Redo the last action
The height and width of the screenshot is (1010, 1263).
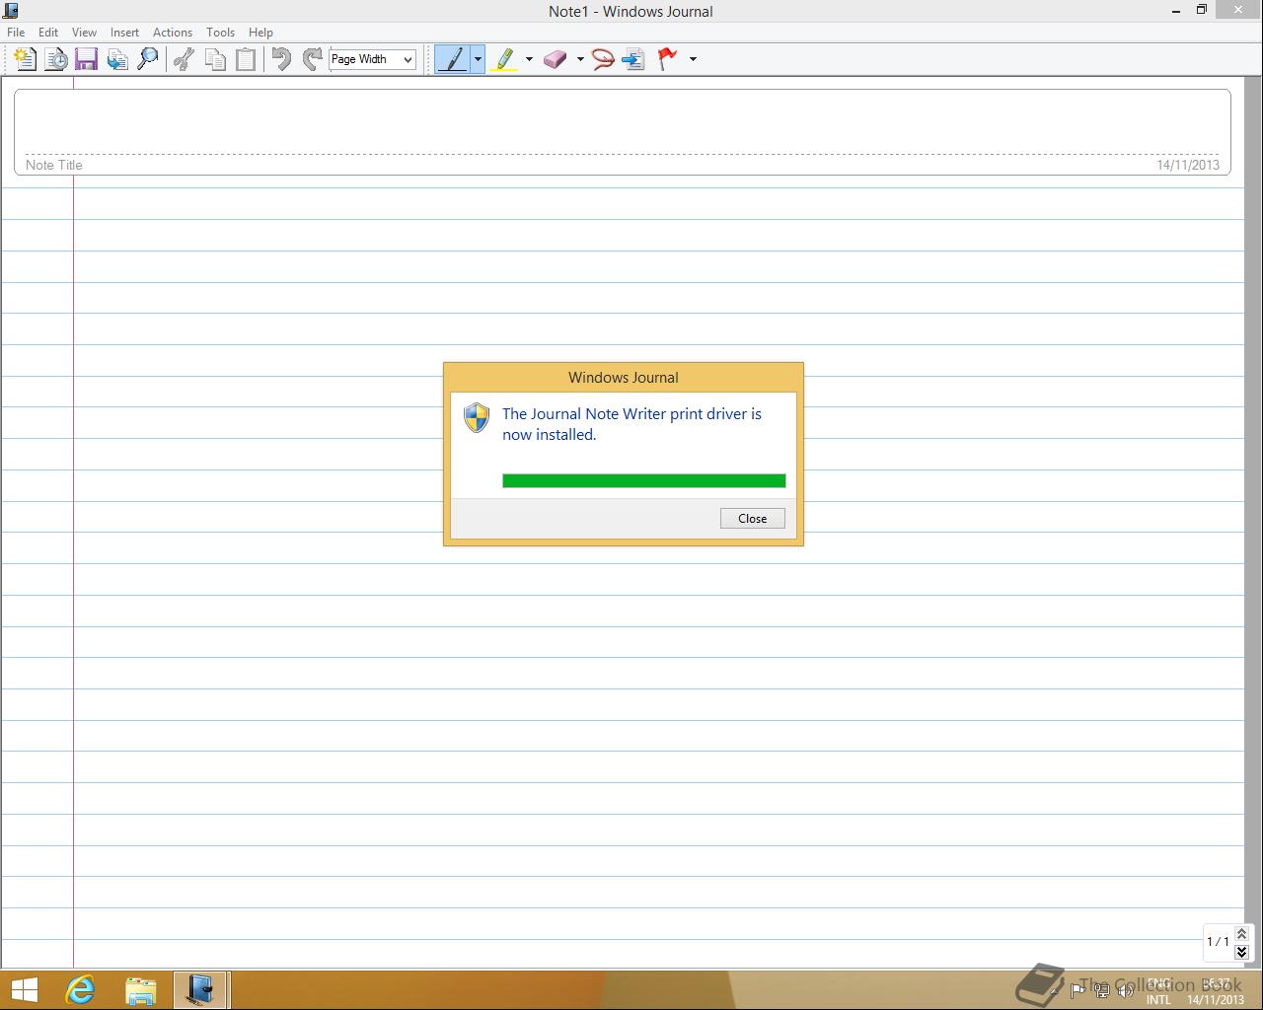pyautogui.click(x=312, y=59)
